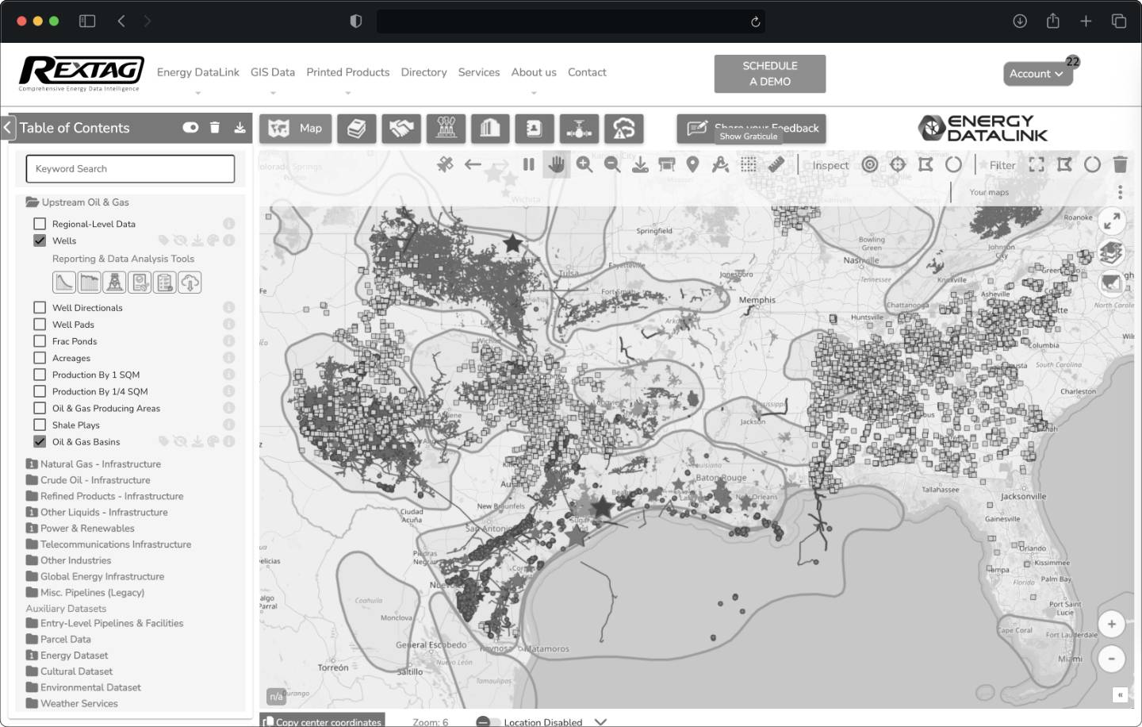This screenshot has width=1142, height=727.
Task: Click the pipeline valve toolbar button
Action: point(579,129)
